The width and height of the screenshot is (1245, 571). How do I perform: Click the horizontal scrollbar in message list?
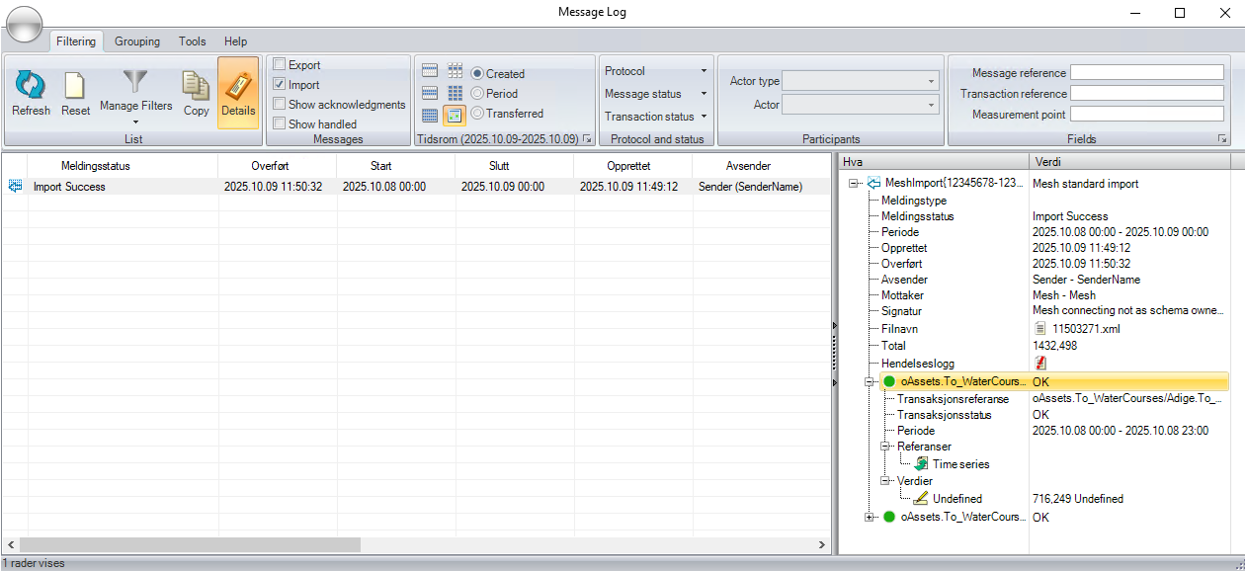[190, 544]
